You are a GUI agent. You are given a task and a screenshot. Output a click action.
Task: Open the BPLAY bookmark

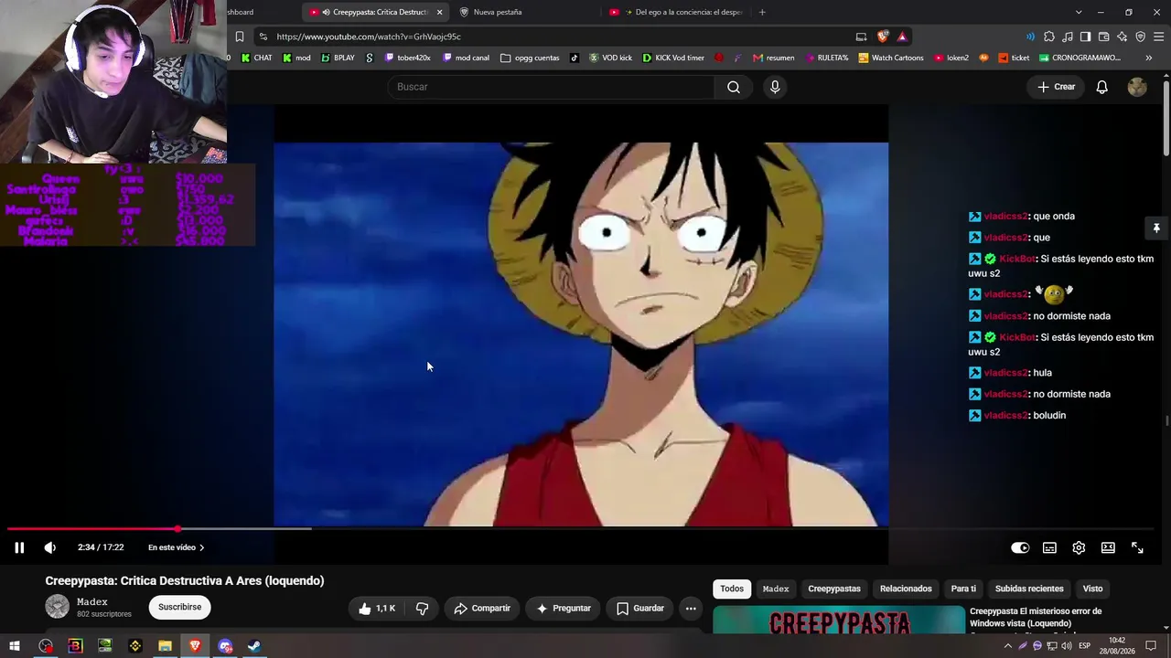click(x=338, y=58)
